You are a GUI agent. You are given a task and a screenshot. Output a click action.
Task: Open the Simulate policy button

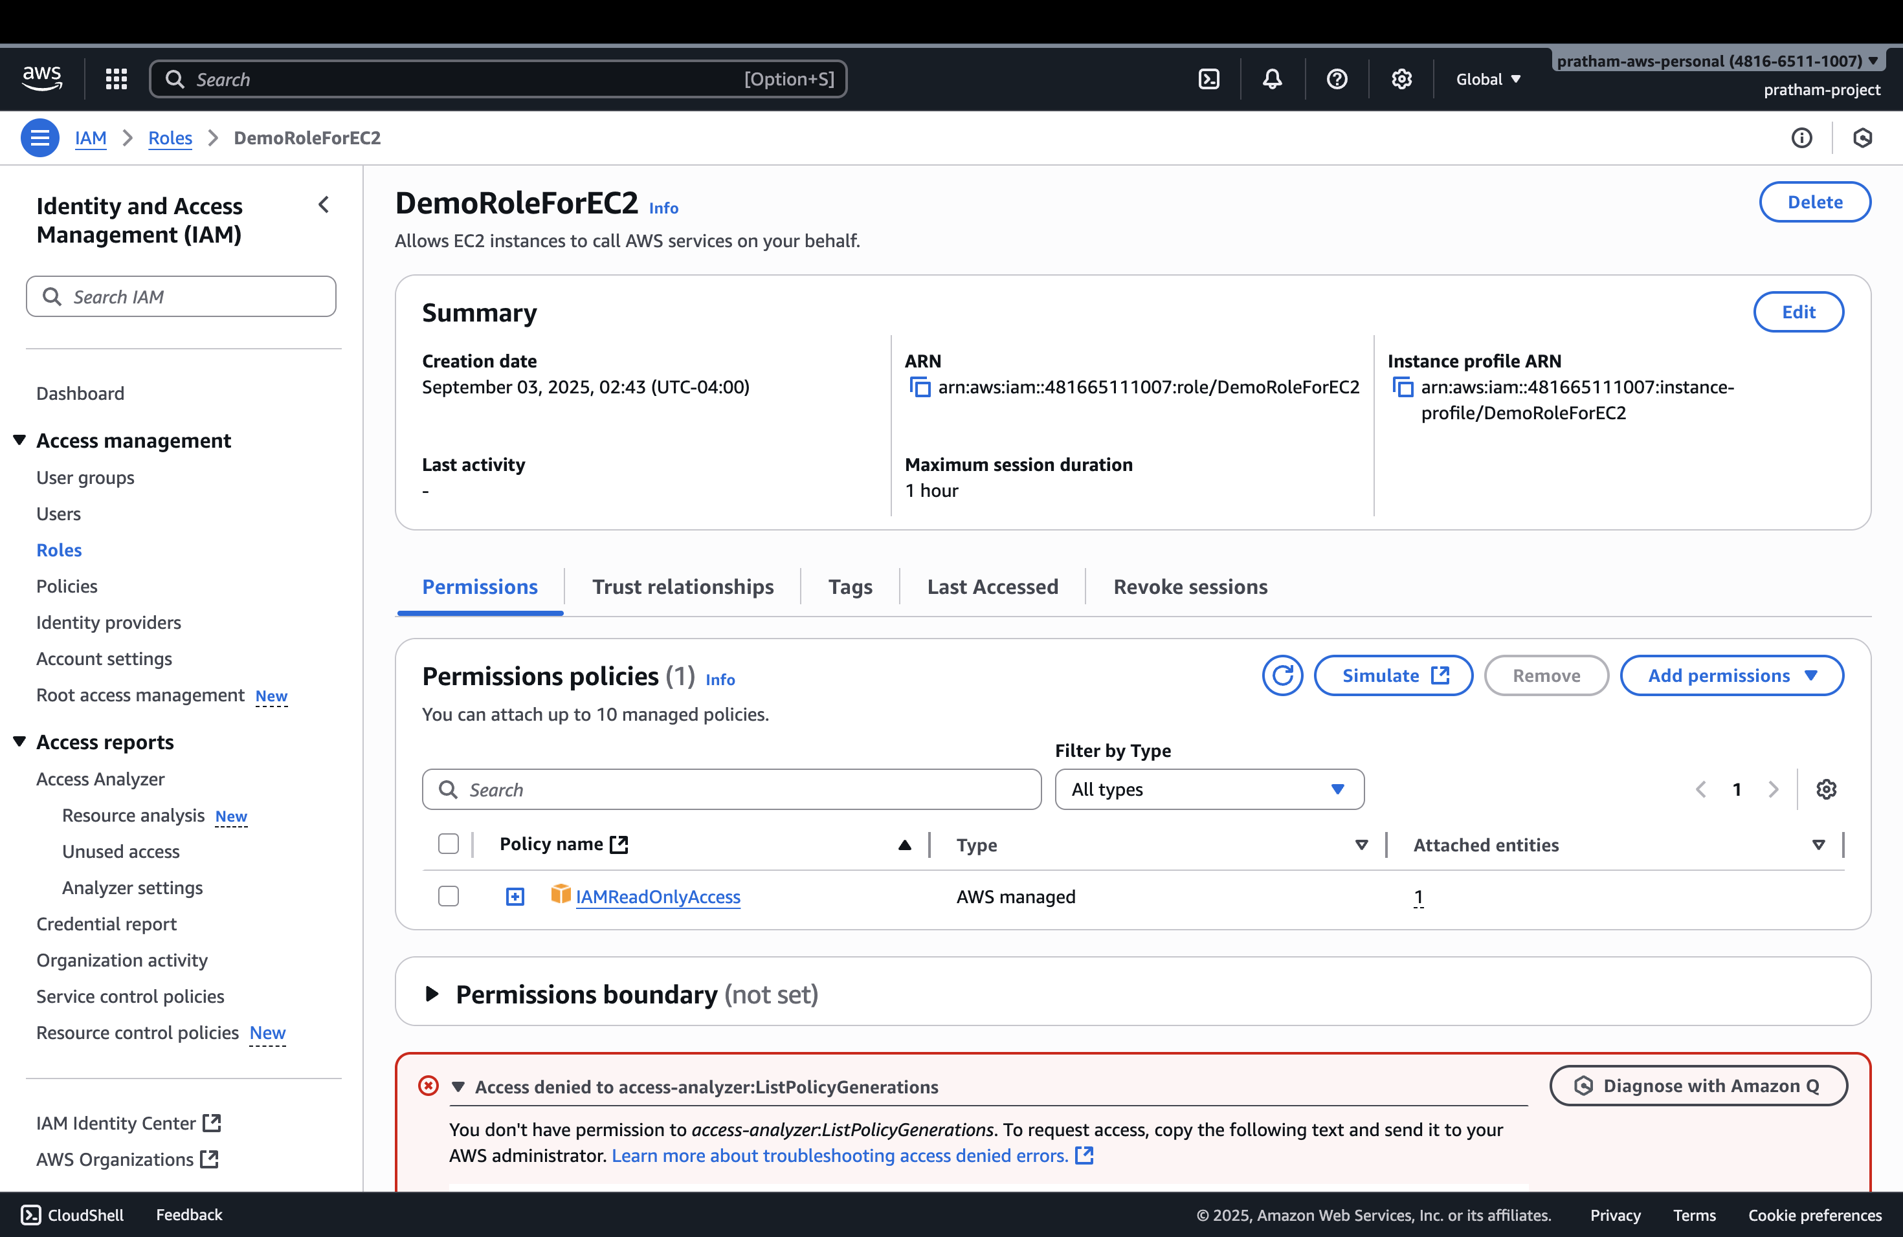1393,675
